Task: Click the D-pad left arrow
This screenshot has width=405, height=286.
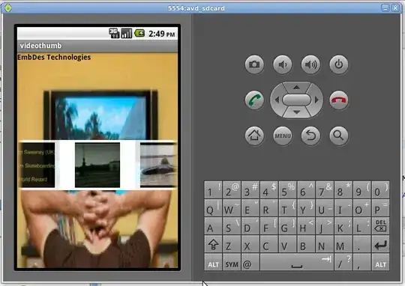Action: pyautogui.click(x=277, y=100)
